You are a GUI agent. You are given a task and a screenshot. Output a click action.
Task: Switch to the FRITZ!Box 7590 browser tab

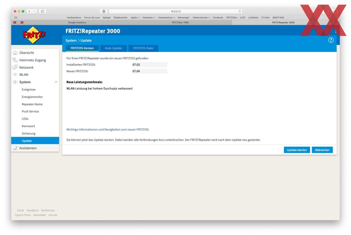tap(180, 22)
